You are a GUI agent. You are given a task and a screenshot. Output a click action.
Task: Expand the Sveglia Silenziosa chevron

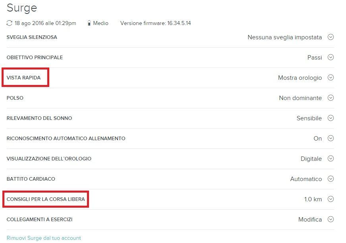point(331,37)
